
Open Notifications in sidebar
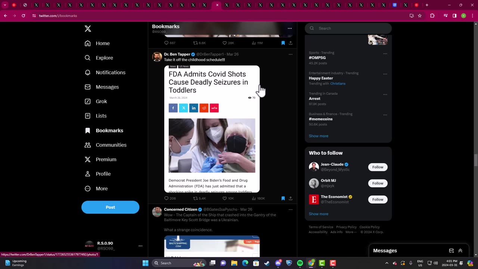coord(105,72)
